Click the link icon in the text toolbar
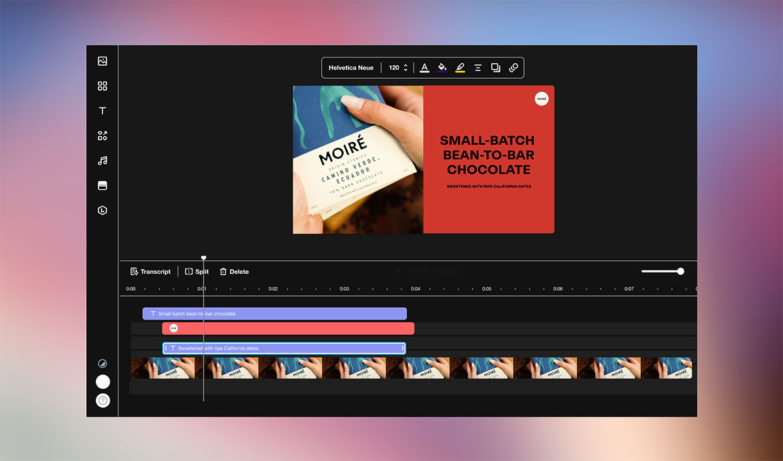Image resolution: width=783 pixels, height=461 pixels. 514,67
